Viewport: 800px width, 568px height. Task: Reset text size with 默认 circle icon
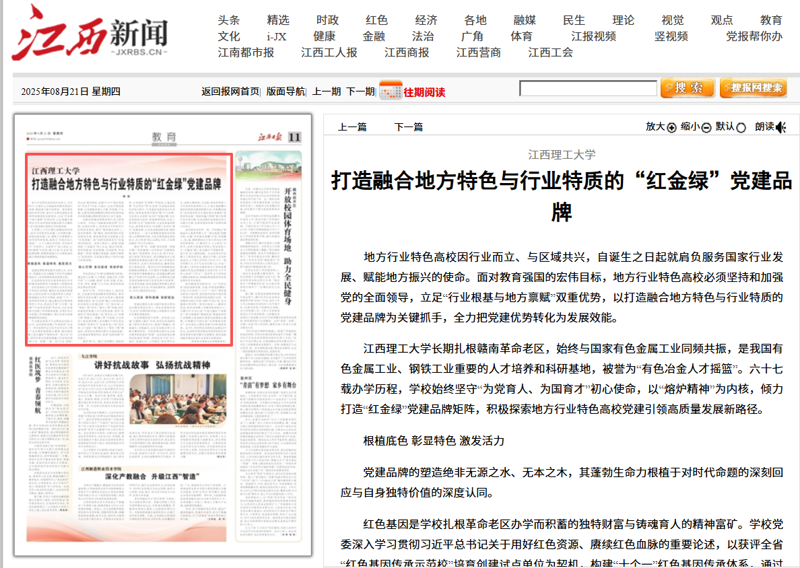(x=741, y=128)
